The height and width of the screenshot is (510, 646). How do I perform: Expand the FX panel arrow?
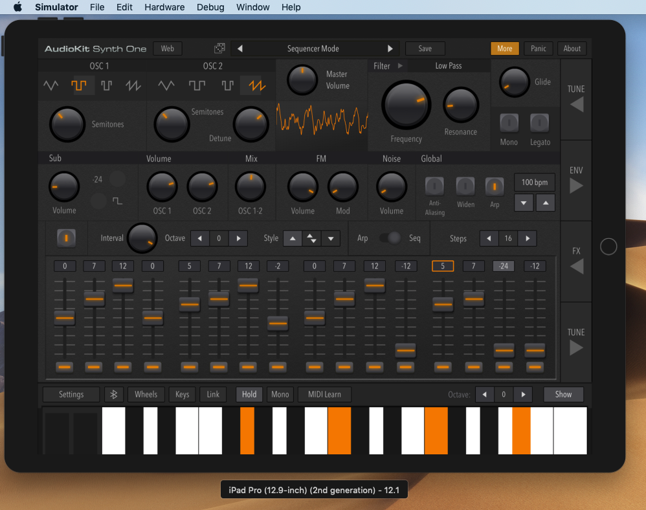tap(577, 266)
